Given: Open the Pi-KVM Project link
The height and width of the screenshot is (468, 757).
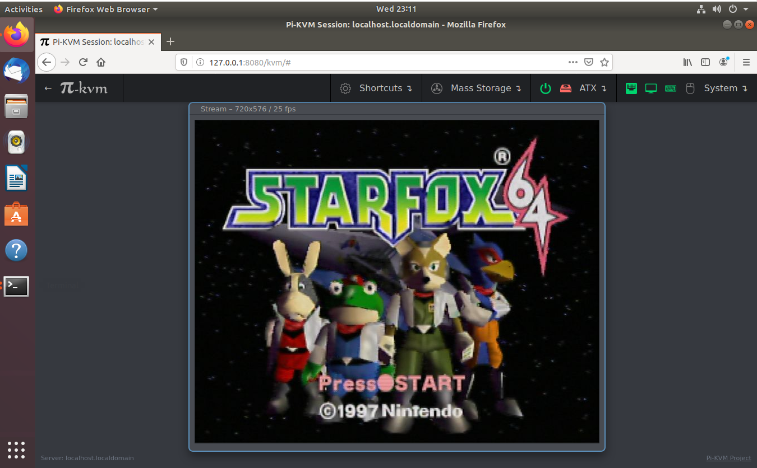Looking at the screenshot, I should click(x=728, y=458).
